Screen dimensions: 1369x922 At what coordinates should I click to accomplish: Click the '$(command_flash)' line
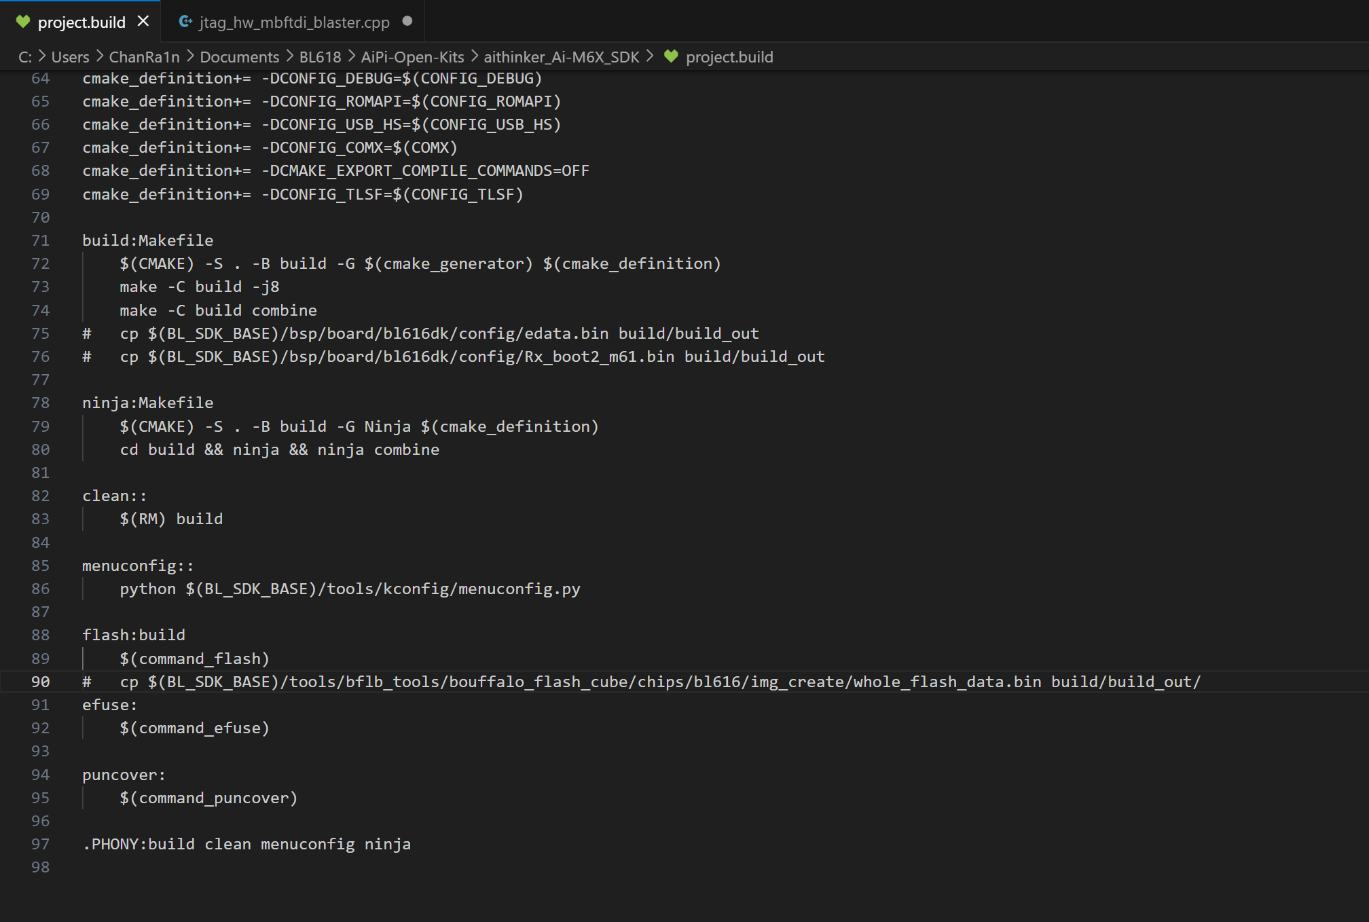194,659
